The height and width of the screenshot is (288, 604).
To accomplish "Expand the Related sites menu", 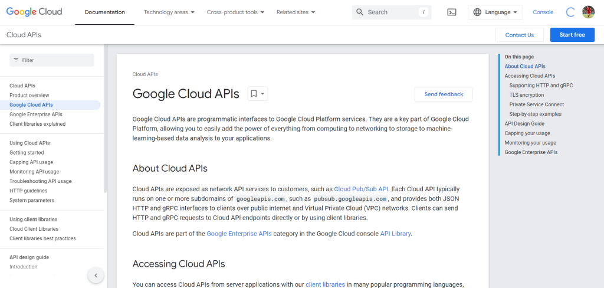I will pyautogui.click(x=296, y=12).
